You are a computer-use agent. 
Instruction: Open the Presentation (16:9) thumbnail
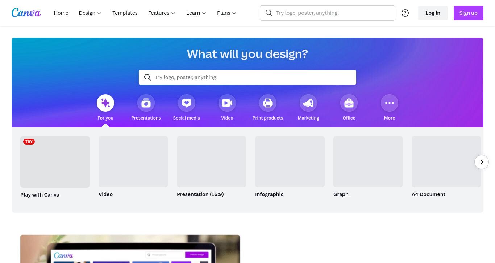pos(212,161)
